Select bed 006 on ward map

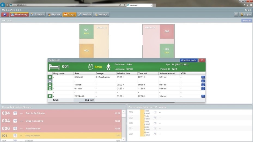(x=167, y=32)
